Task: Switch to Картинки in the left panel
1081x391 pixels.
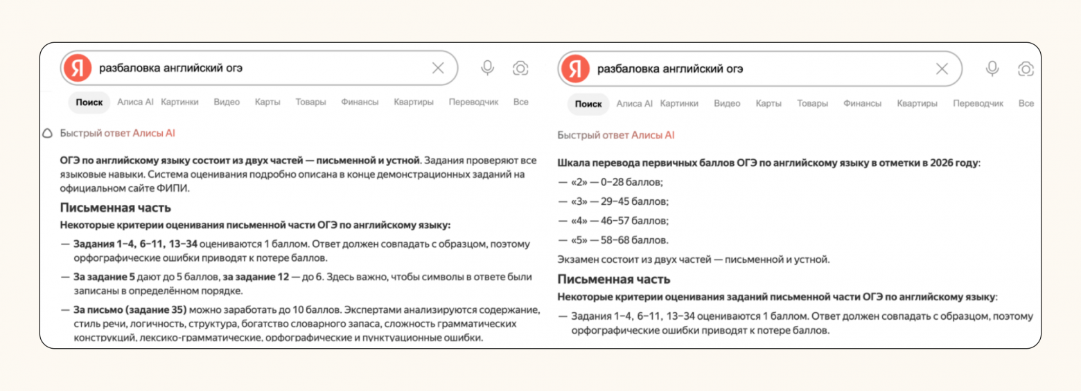Action: (x=179, y=102)
